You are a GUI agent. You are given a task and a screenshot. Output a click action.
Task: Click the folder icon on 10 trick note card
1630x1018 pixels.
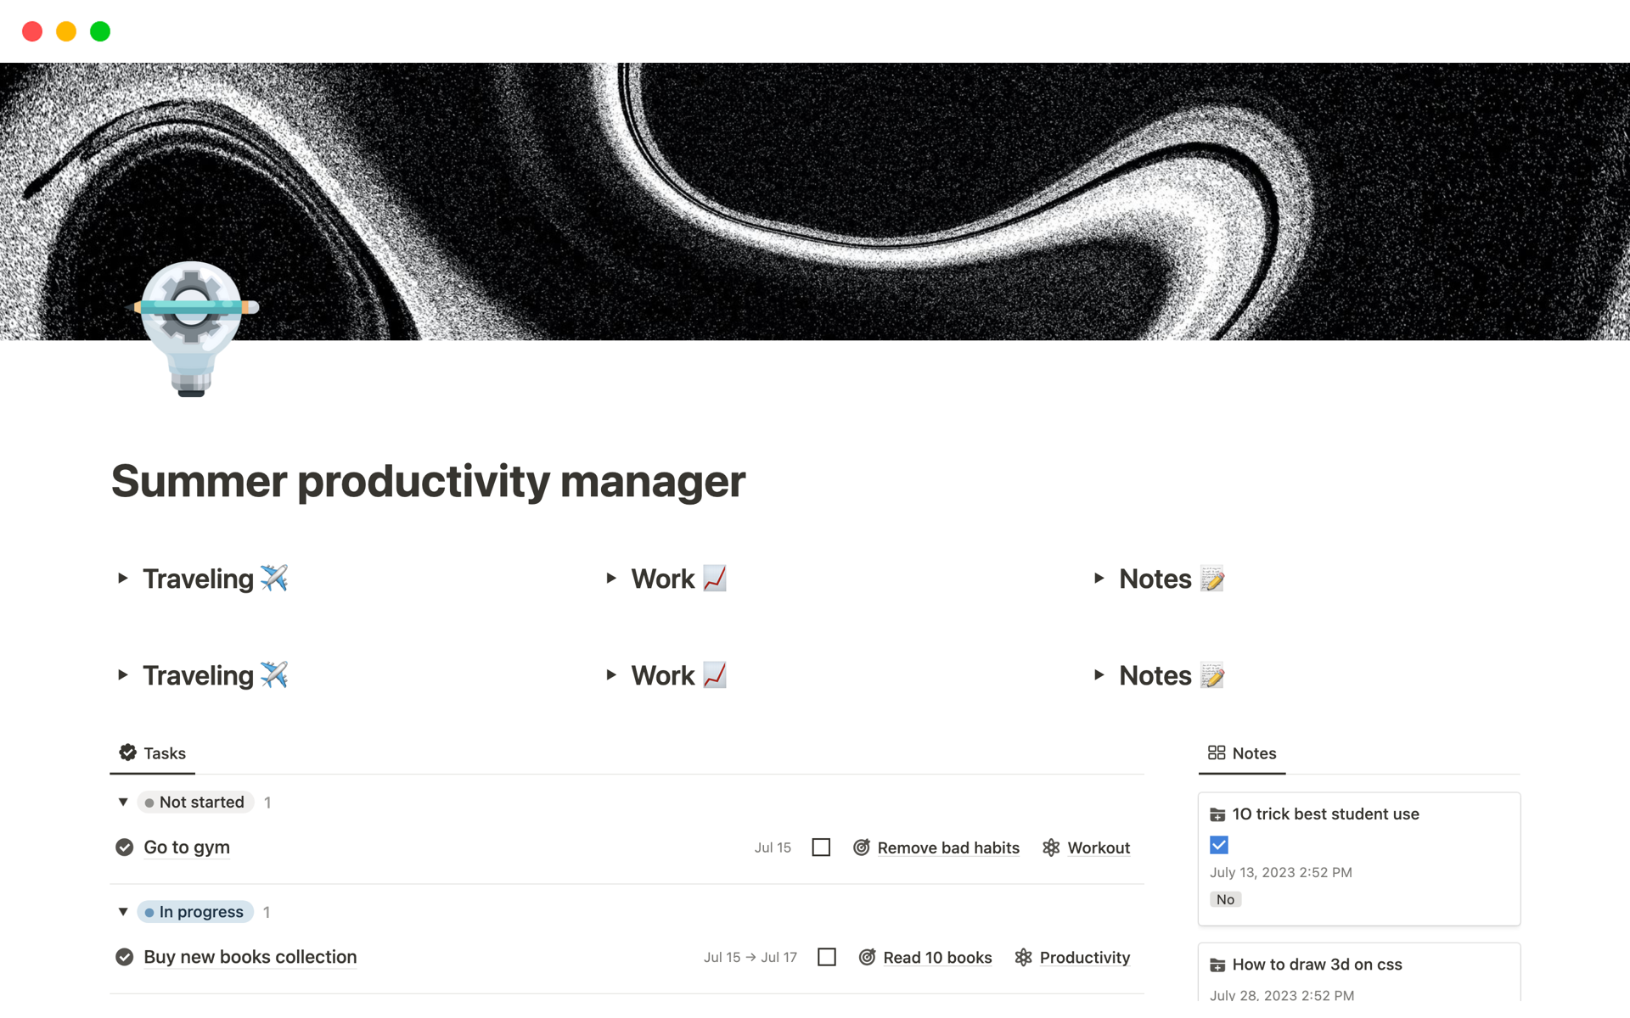coord(1217,814)
